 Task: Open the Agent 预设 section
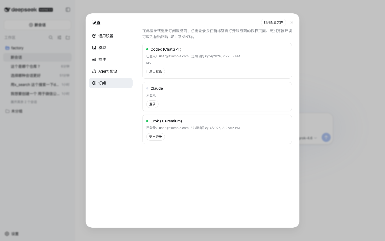pyautogui.click(x=111, y=71)
